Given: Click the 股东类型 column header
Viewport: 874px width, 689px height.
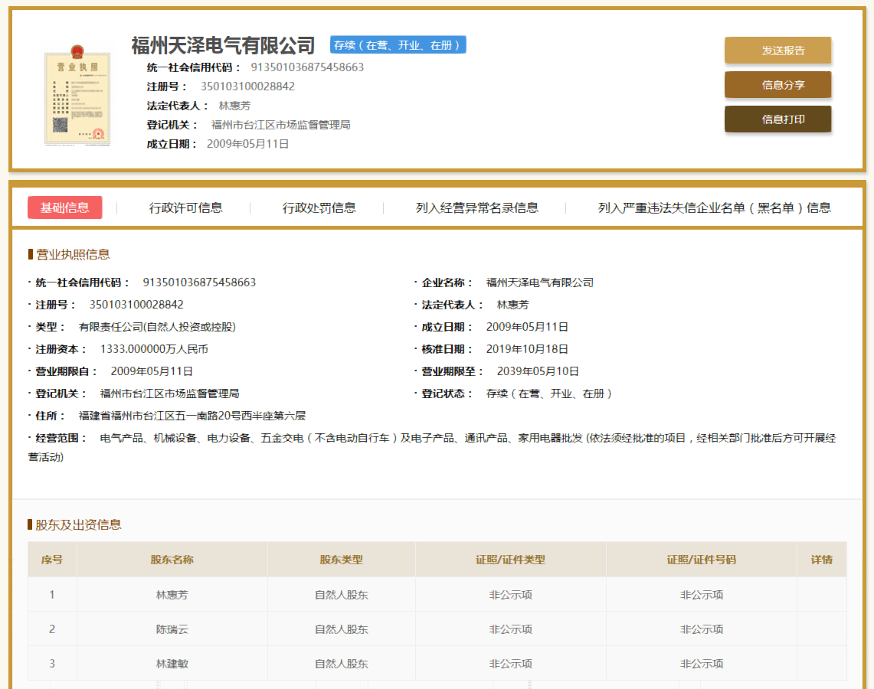Looking at the screenshot, I should point(341,560).
